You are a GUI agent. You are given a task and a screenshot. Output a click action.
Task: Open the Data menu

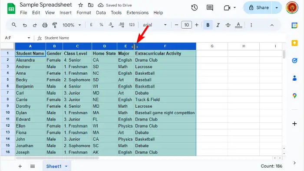(101, 13)
